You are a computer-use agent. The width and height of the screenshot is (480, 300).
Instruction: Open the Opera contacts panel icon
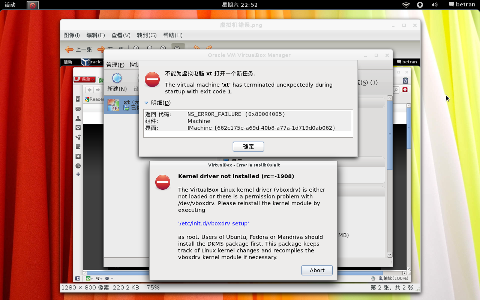78,118
